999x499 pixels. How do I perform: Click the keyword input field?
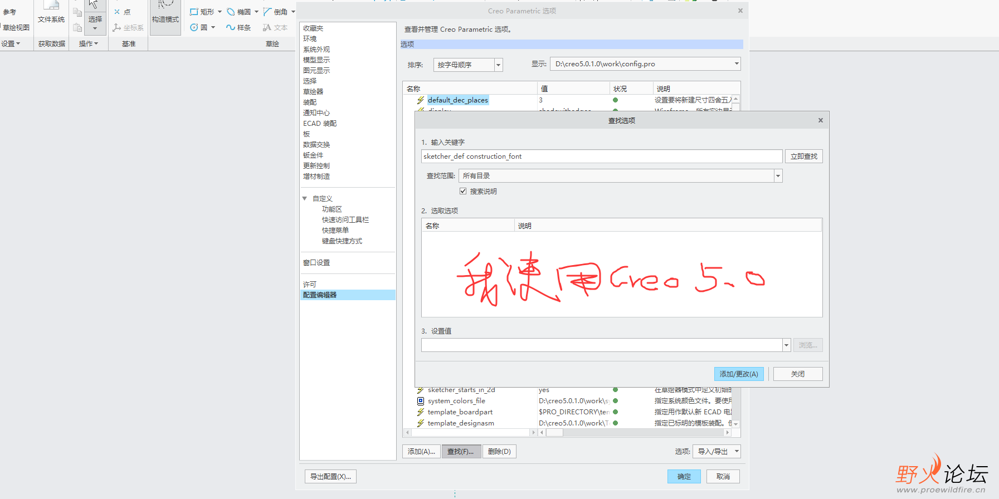(602, 156)
